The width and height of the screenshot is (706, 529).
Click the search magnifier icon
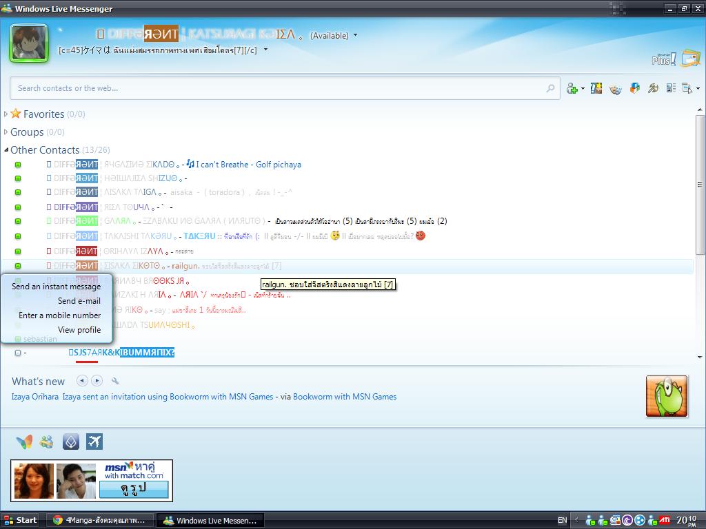point(550,88)
